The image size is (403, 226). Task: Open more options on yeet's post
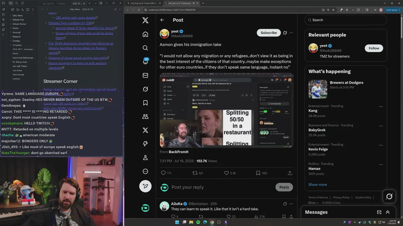pos(291,33)
